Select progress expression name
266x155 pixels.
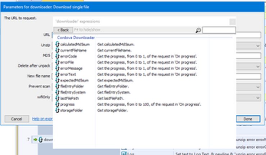tap(67, 105)
